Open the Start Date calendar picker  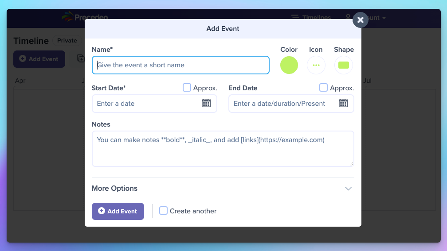coord(206,104)
